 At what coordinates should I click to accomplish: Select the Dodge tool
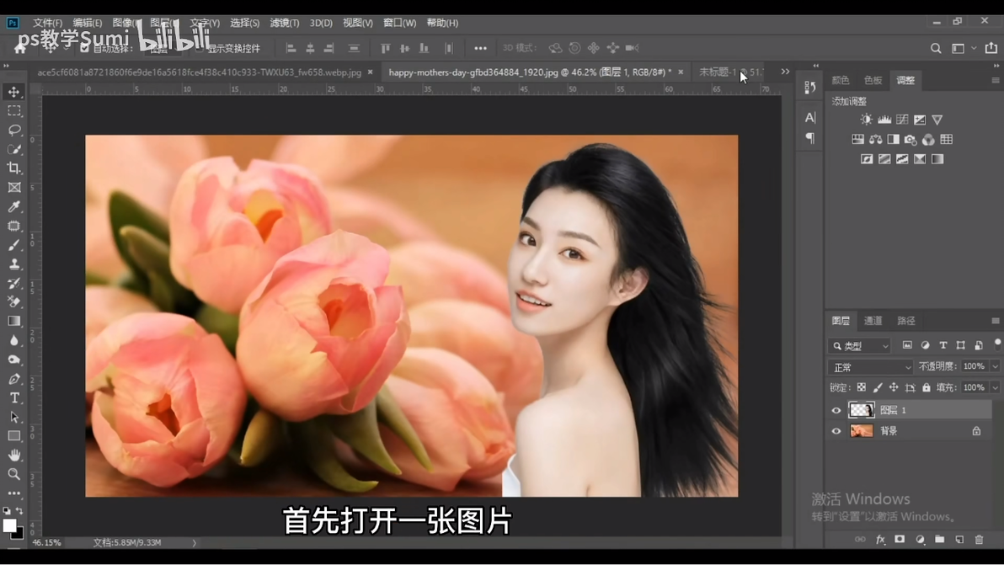(14, 360)
